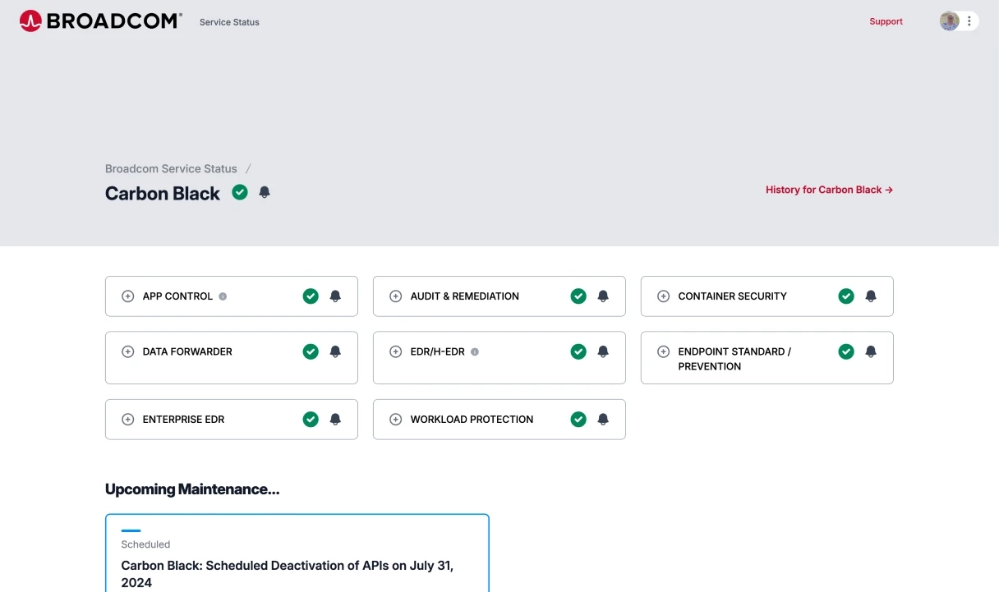999x592 pixels.
Task: Toggle the Endpoint Standard / Prevention bell
Action: point(871,351)
